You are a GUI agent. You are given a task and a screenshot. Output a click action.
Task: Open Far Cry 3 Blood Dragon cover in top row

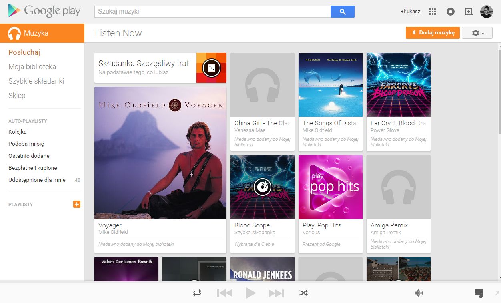pos(399,85)
